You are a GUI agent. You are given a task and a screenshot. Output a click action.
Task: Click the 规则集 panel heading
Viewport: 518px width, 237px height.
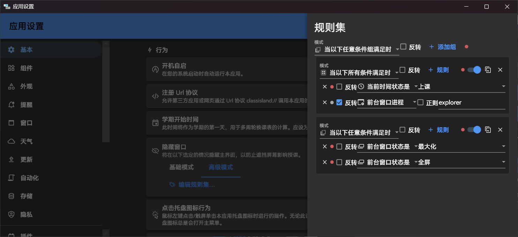click(330, 28)
